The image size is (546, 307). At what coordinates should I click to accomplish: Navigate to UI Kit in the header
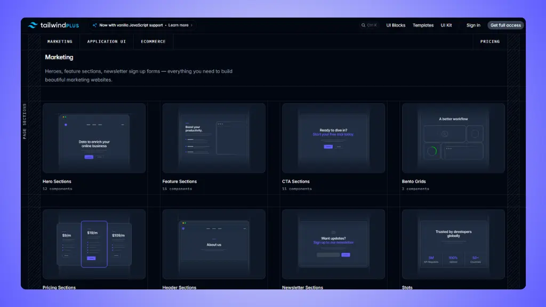pyautogui.click(x=446, y=25)
